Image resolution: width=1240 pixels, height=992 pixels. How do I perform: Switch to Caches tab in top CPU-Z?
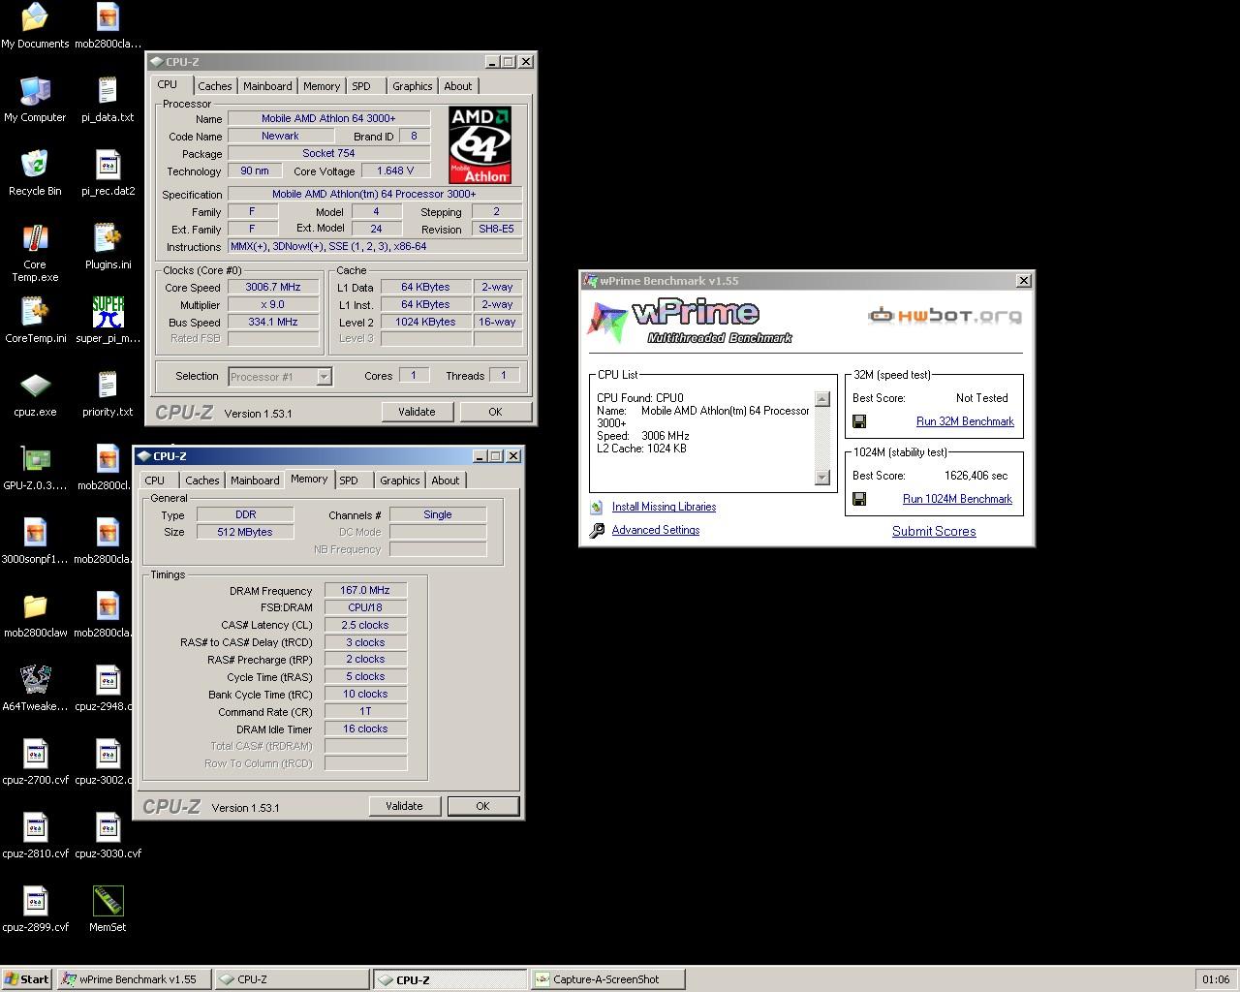[215, 86]
